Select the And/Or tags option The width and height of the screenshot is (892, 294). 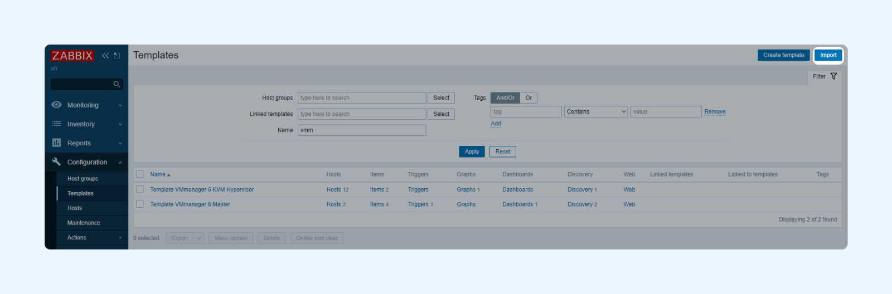505,98
